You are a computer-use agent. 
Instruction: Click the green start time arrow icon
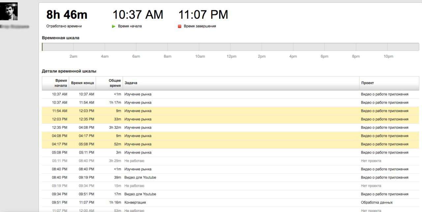(114, 26)
